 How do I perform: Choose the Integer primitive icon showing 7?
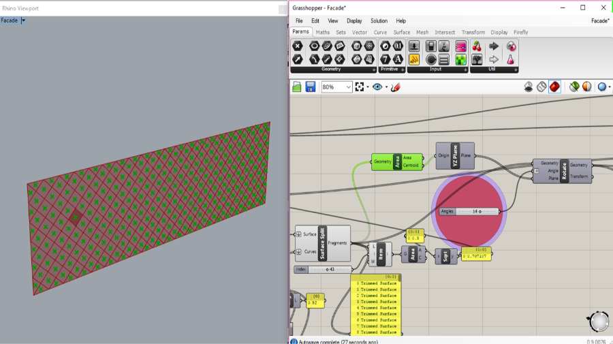(x=386, y=59)
